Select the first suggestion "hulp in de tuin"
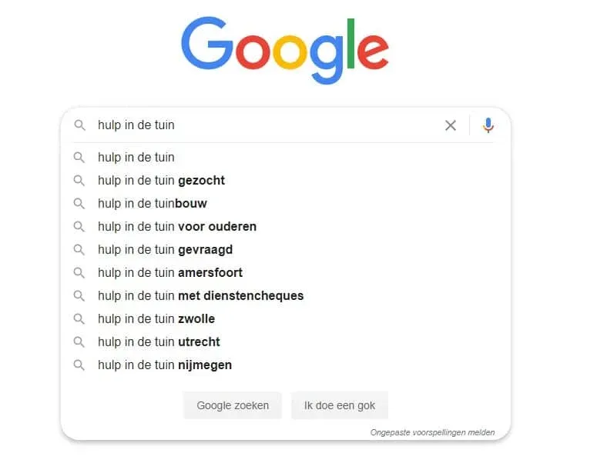This screenshot has height=473, width=597. [136, 158]
